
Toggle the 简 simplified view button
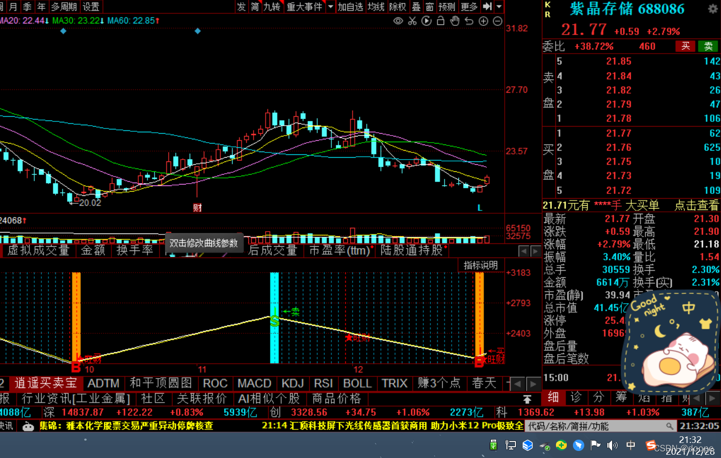(x=255, y=7)
